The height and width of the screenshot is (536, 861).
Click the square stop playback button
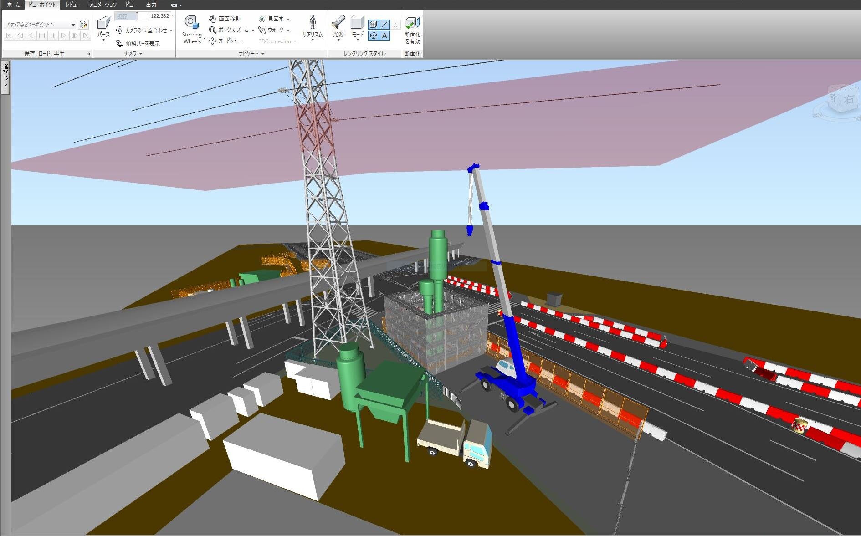(x=42, y=36)
